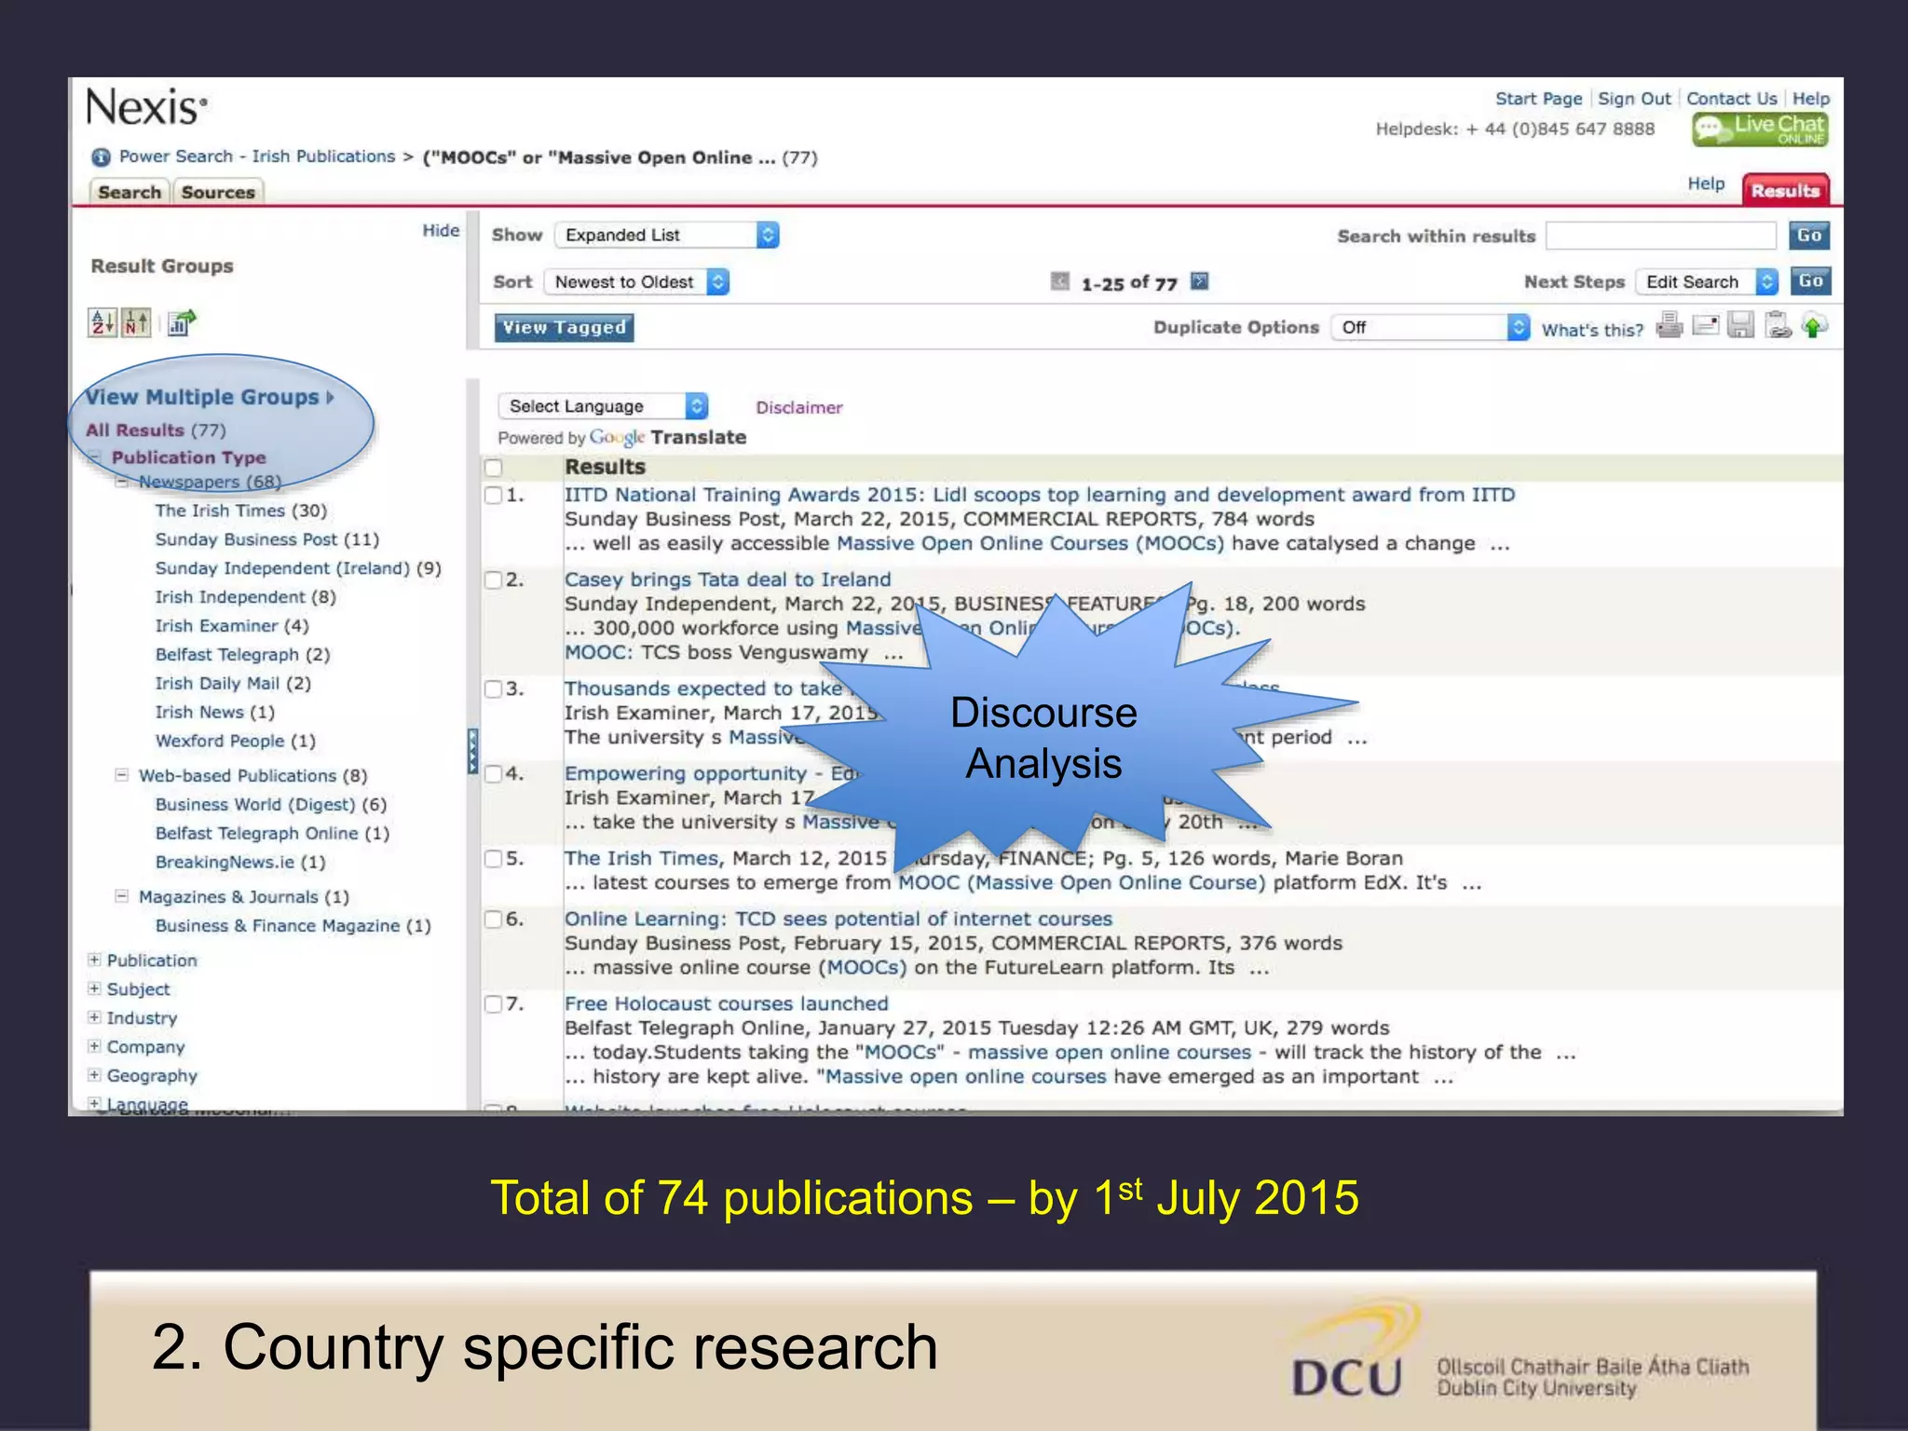Check result 1 IITD National Training Awards
The height and width of the screenshot is (1431, 1908).
[x=494, y=496]
